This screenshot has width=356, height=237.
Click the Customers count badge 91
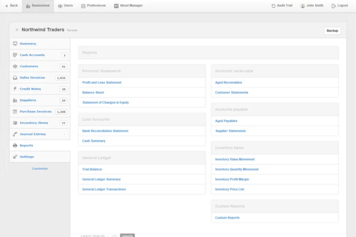(x=64, y=67)
